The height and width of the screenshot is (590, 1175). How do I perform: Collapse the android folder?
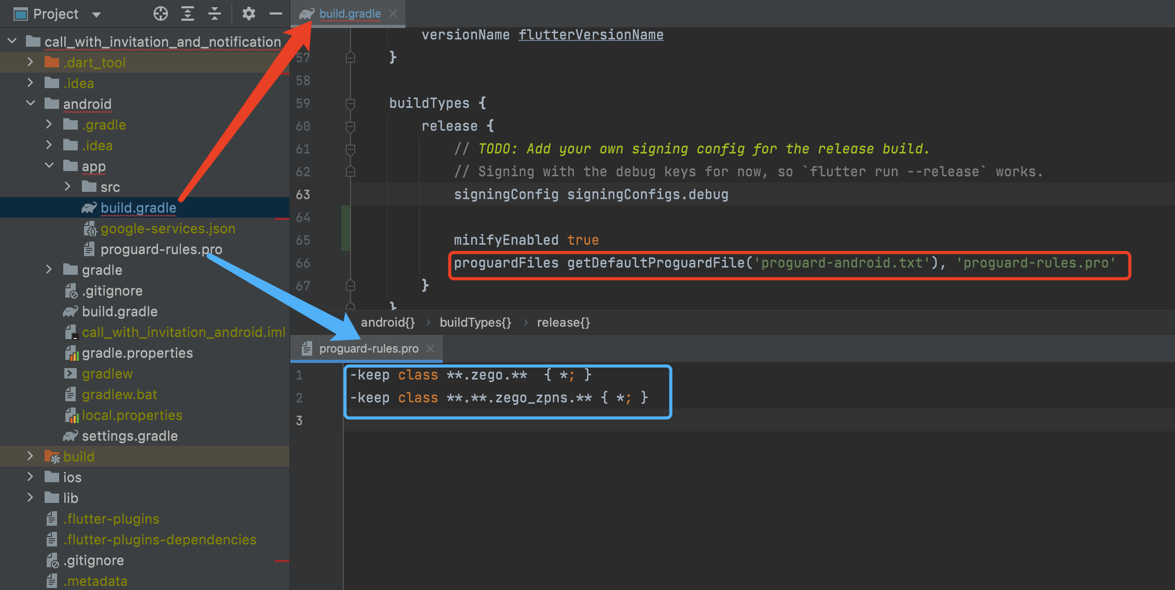[x=30, y=103]
